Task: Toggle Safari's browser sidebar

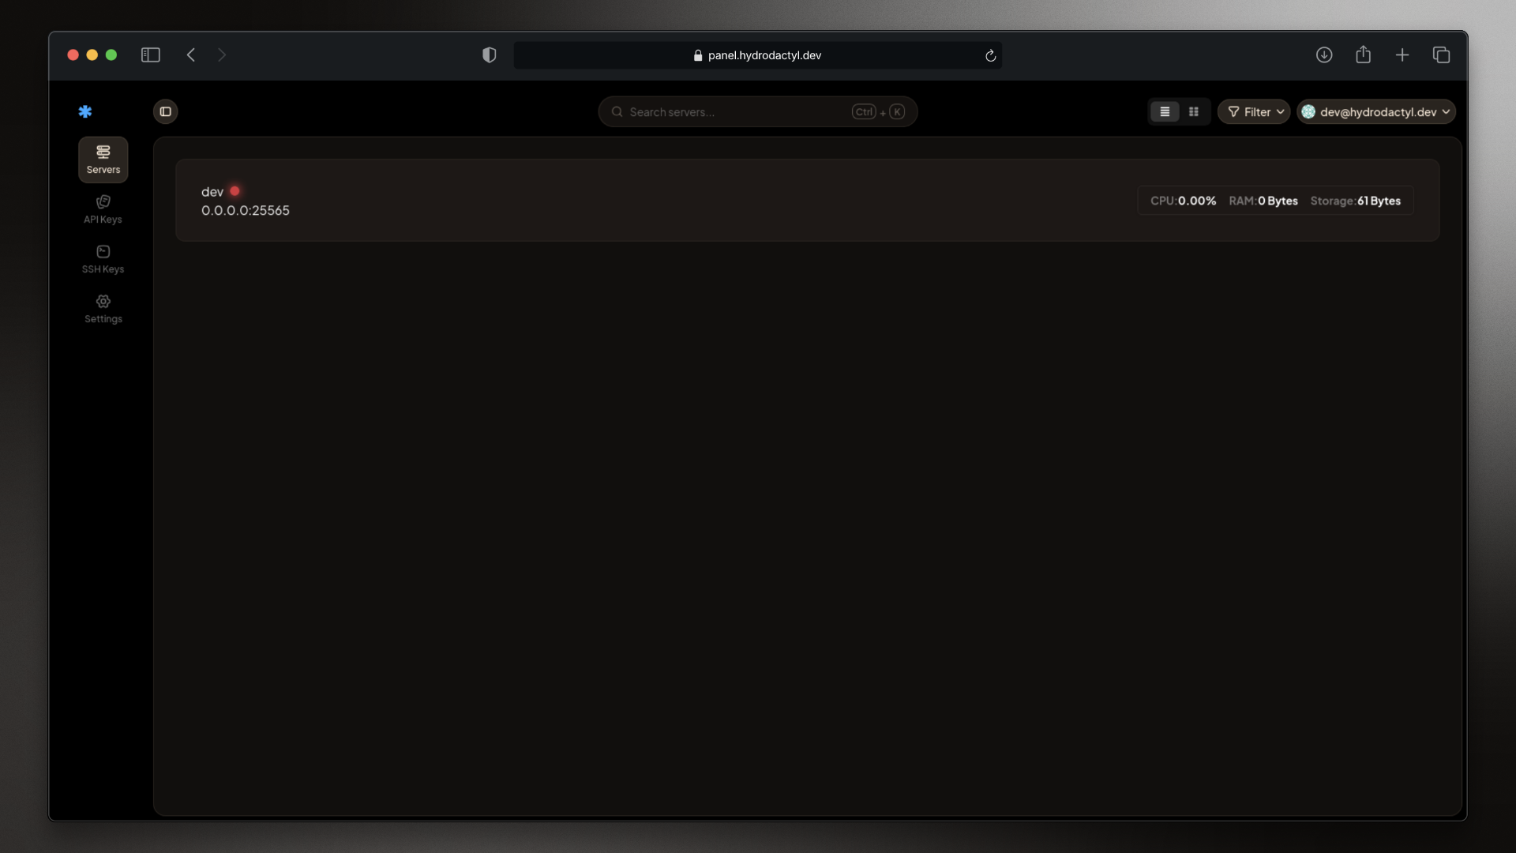Action: [151, 54]
